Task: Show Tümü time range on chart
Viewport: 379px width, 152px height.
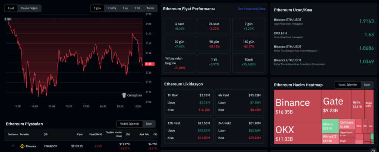Action: tap(150, 8)
